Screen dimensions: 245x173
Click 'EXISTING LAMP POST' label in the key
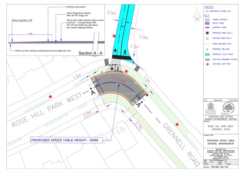click(222, 64)
